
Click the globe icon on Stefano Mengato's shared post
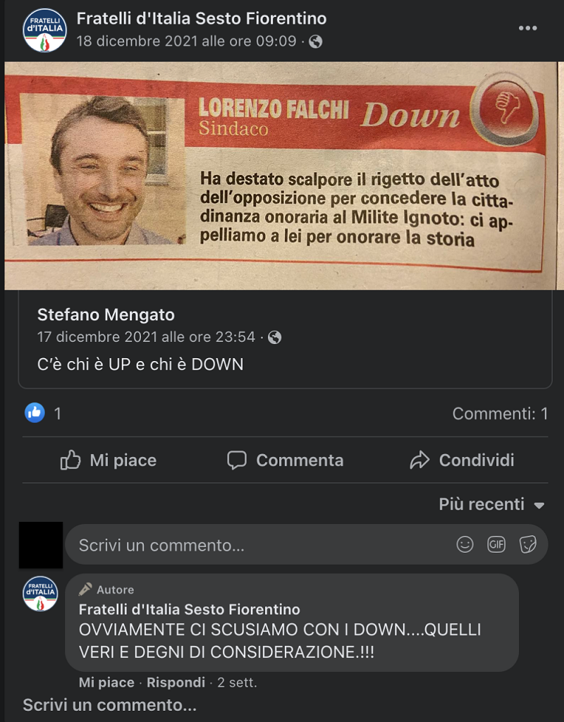click(275, 338)
